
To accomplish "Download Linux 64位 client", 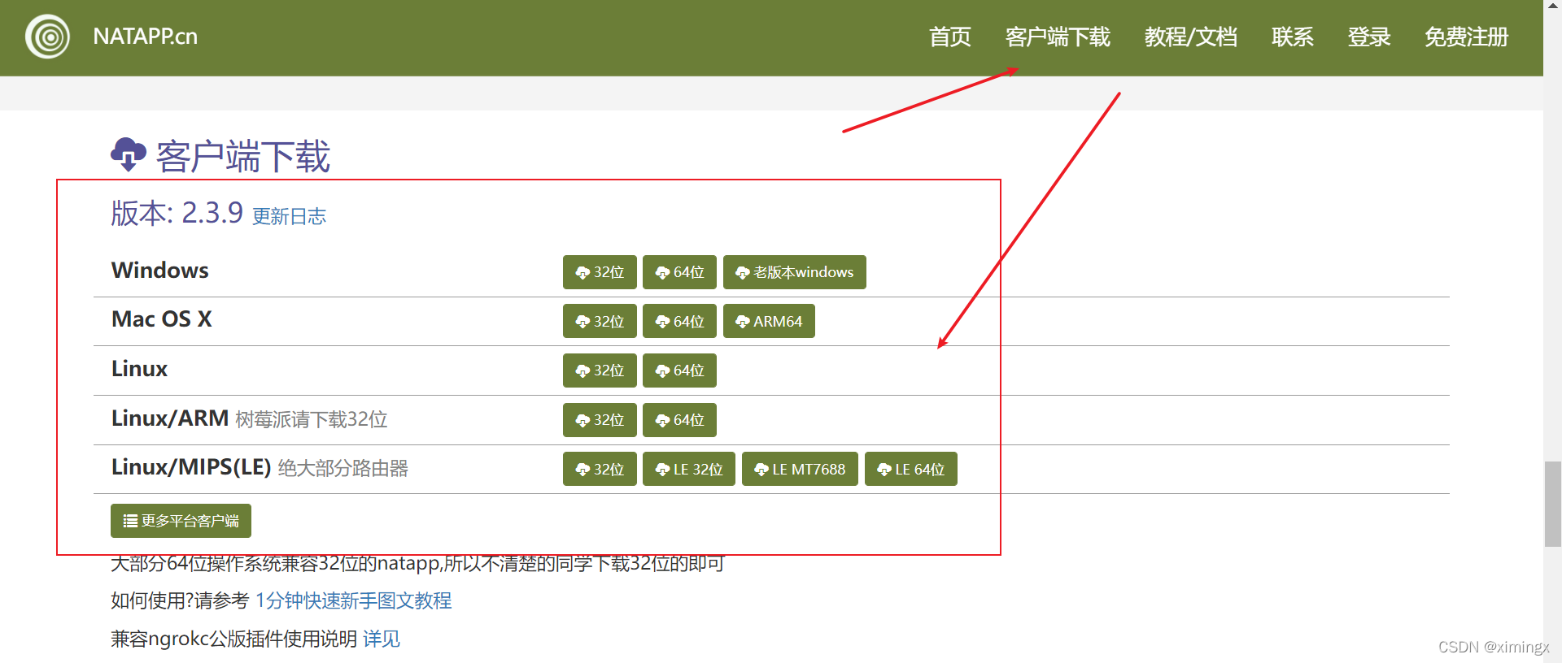I will pos(679,370).
